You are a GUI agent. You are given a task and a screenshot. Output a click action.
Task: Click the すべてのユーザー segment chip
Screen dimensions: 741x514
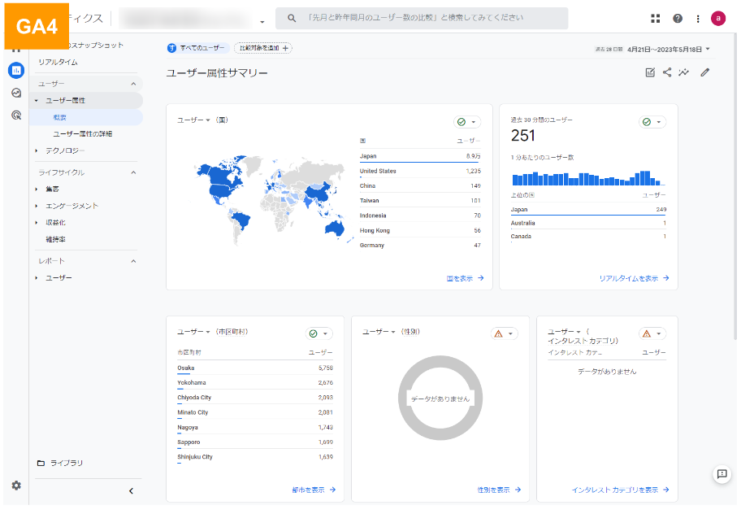coord(198,48)
